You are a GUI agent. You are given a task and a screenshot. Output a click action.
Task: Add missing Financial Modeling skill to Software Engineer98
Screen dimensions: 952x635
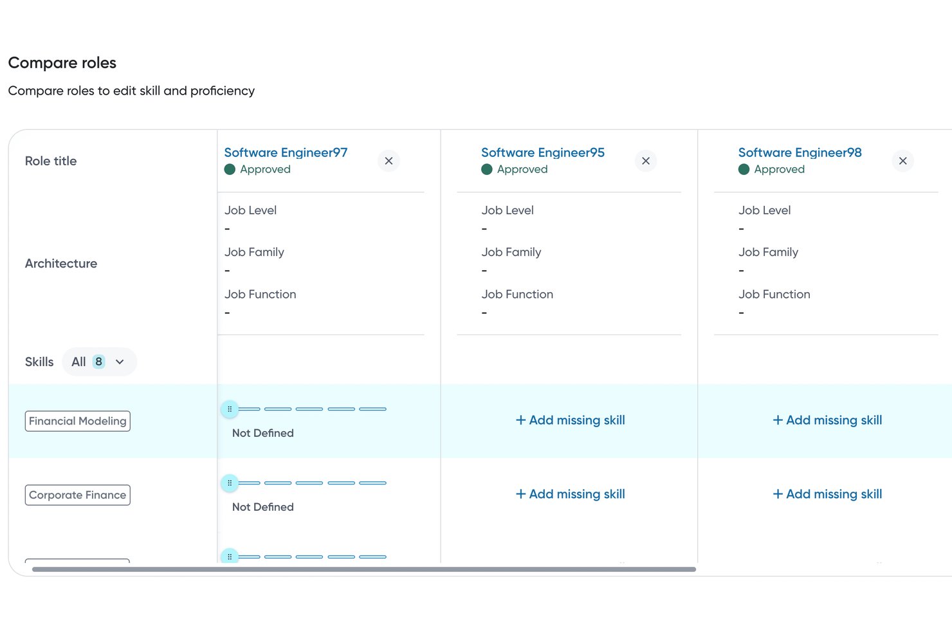[x=827, y=420]
